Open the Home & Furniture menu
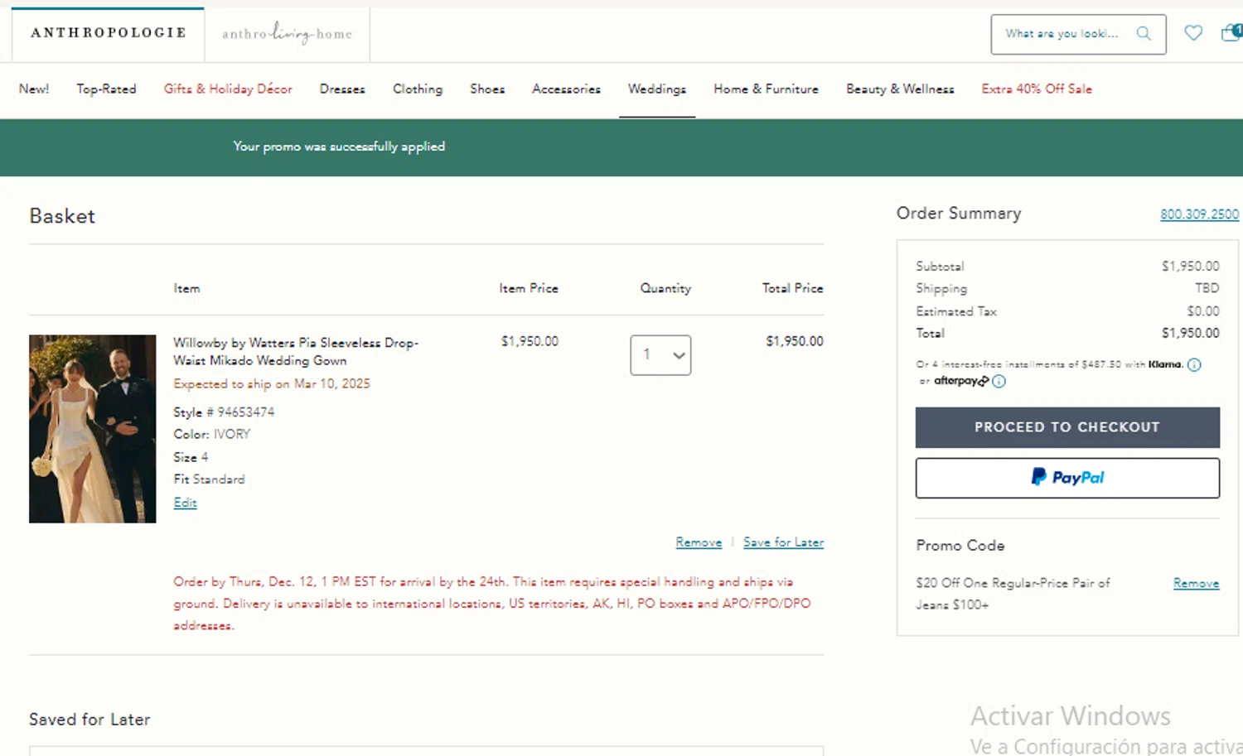The height and width of the screenshot is (756, 1243). coord(766,89)
